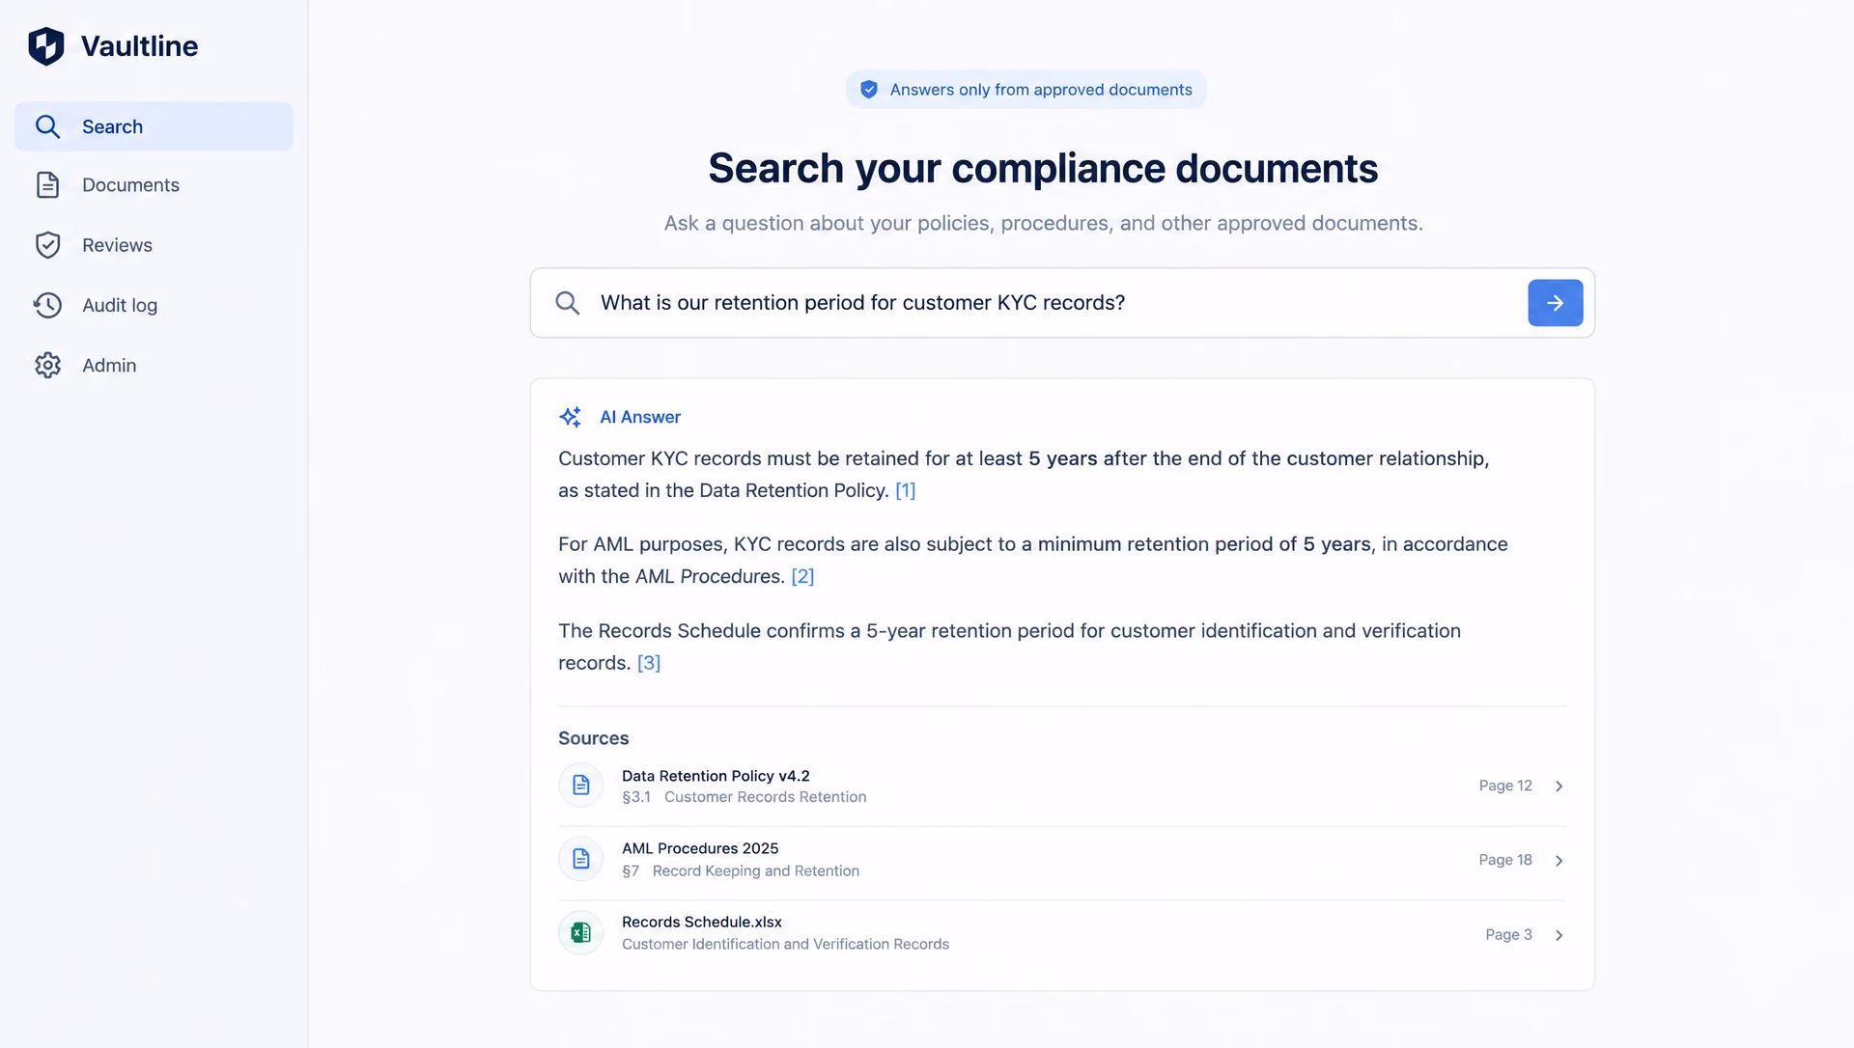This screenshot has height=1048, width=1854.
Task: Open the AML Procedures 2025 source
Action: pyautogui.click(x=1062, y=860)
